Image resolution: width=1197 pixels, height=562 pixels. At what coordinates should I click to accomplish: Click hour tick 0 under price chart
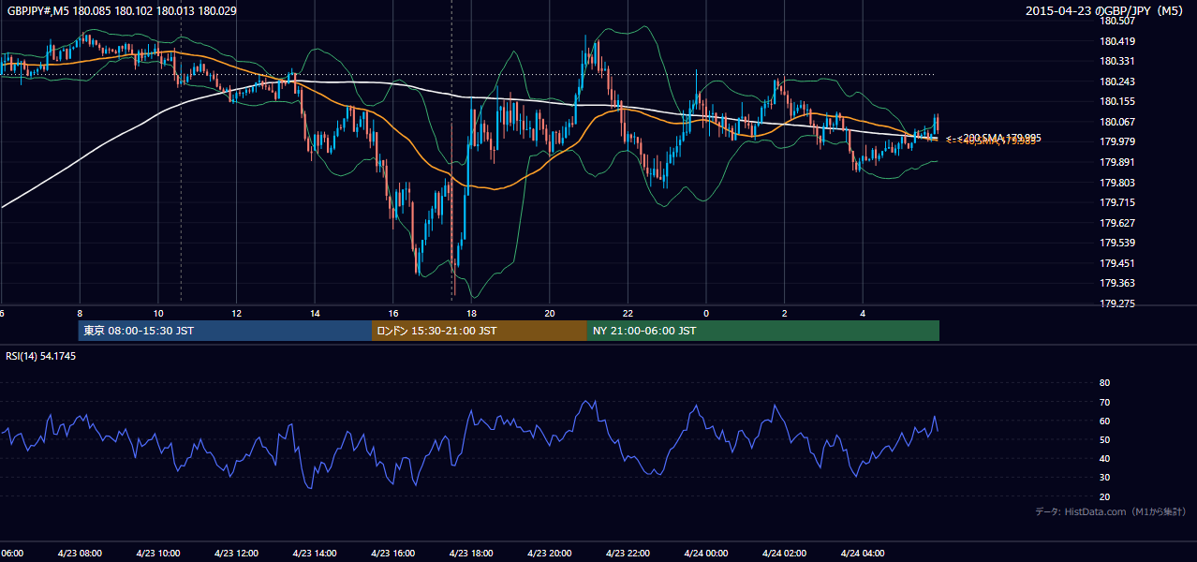point(706,313)
